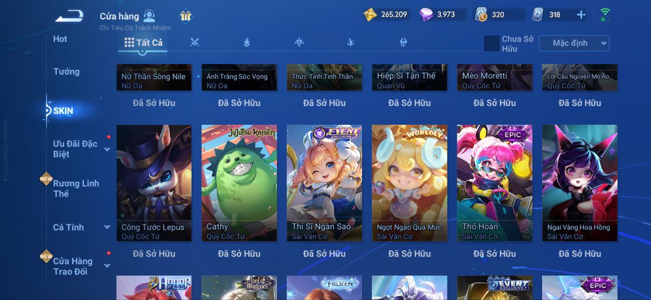Open the gift box icon
Viewport: 651px width, 300px height.
click(186, 16)
